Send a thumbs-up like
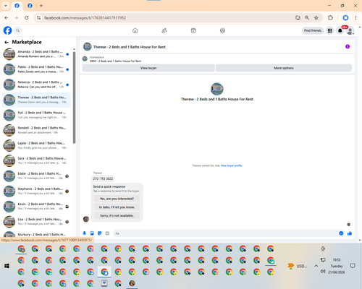 click(x=350, y=233)
